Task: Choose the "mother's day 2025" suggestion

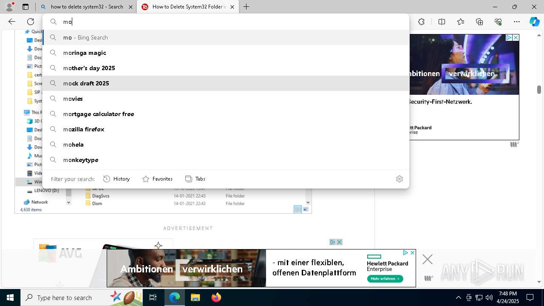Action: 226,68
